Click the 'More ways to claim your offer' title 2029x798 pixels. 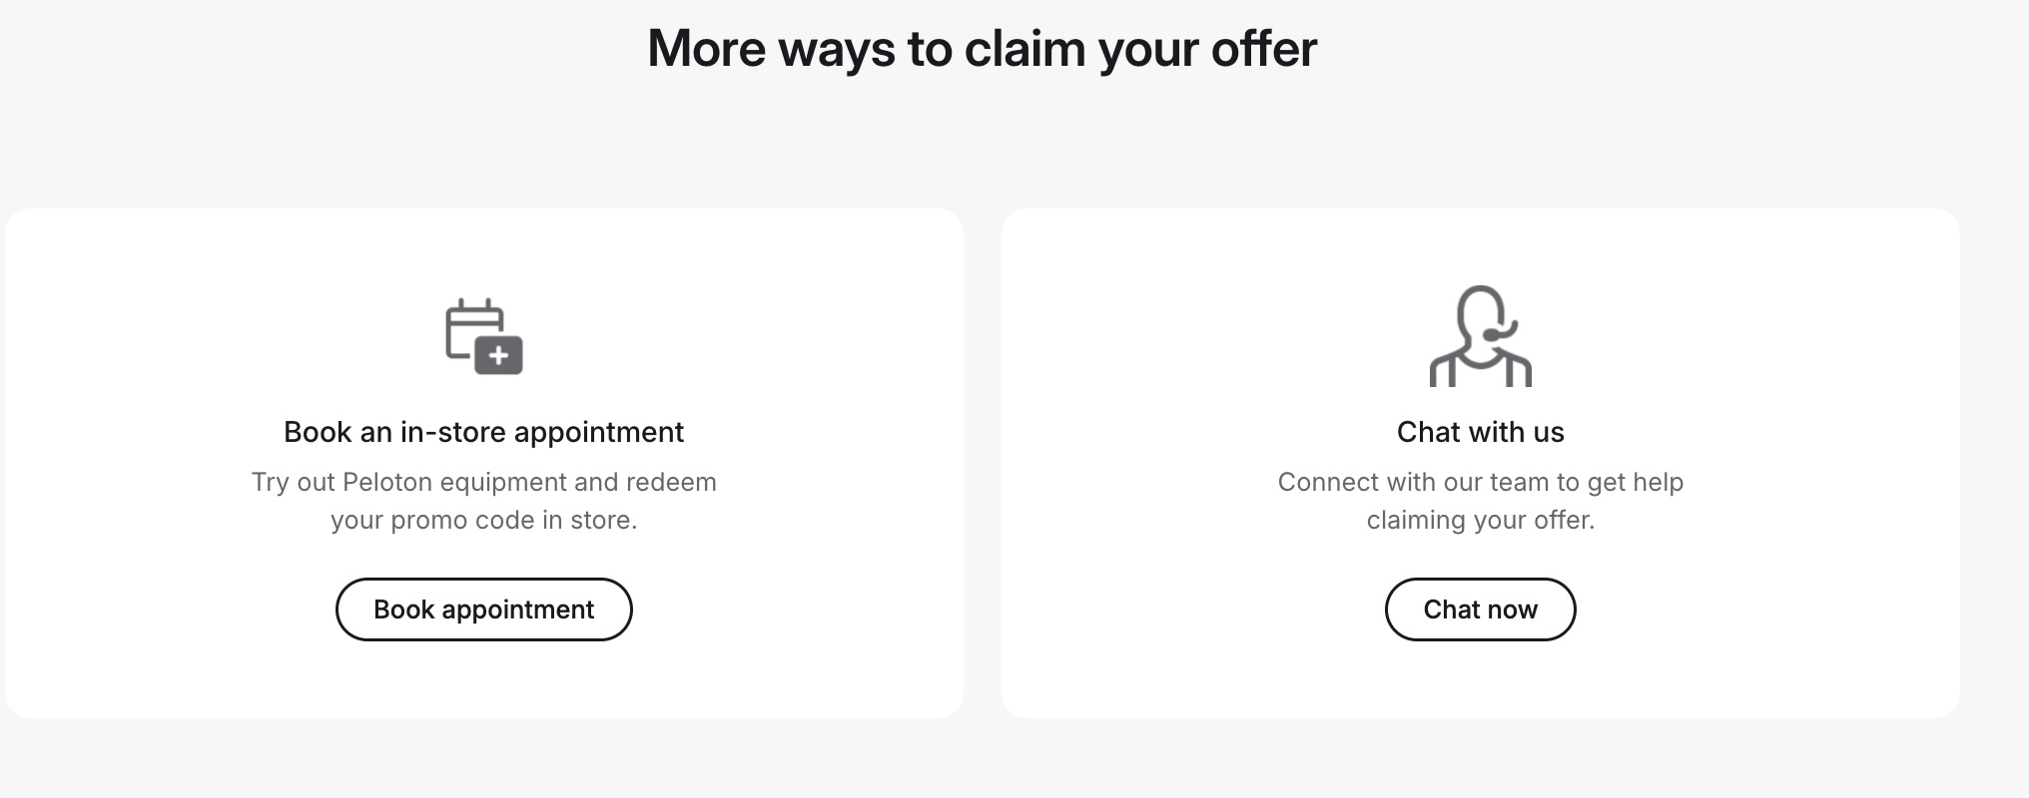[983, 49]
